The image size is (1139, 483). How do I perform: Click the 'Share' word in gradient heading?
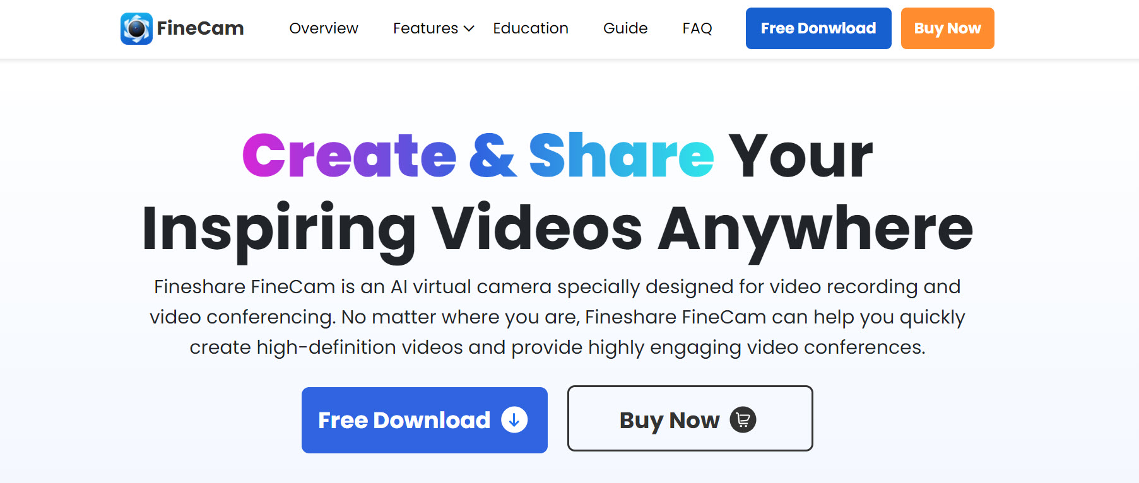pyautogui.click(x=622, y=155)
